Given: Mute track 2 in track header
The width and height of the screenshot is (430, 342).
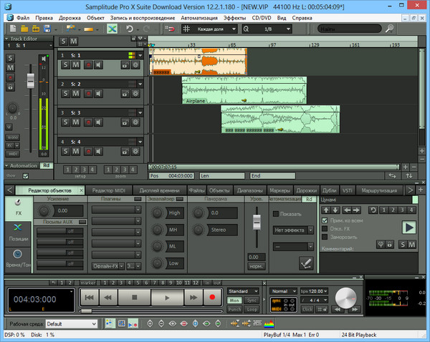Looking at the screenshot, I should 76,94.
